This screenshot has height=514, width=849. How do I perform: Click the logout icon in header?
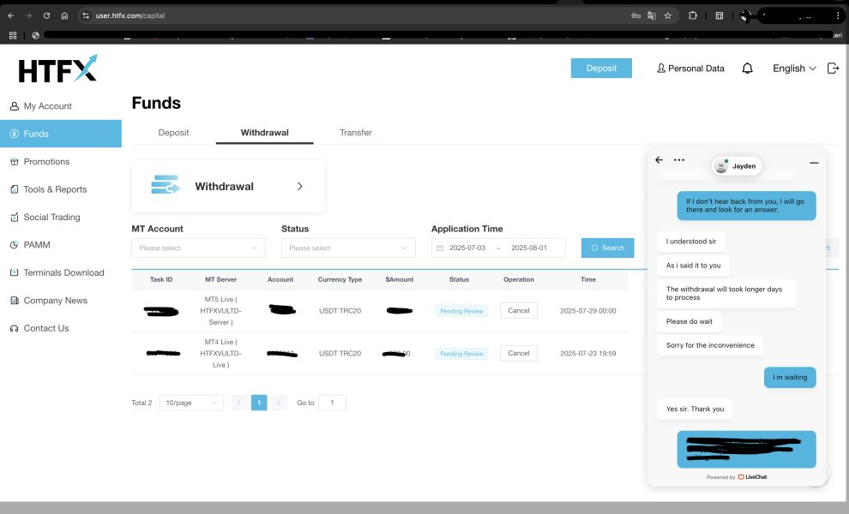[833, 69]
